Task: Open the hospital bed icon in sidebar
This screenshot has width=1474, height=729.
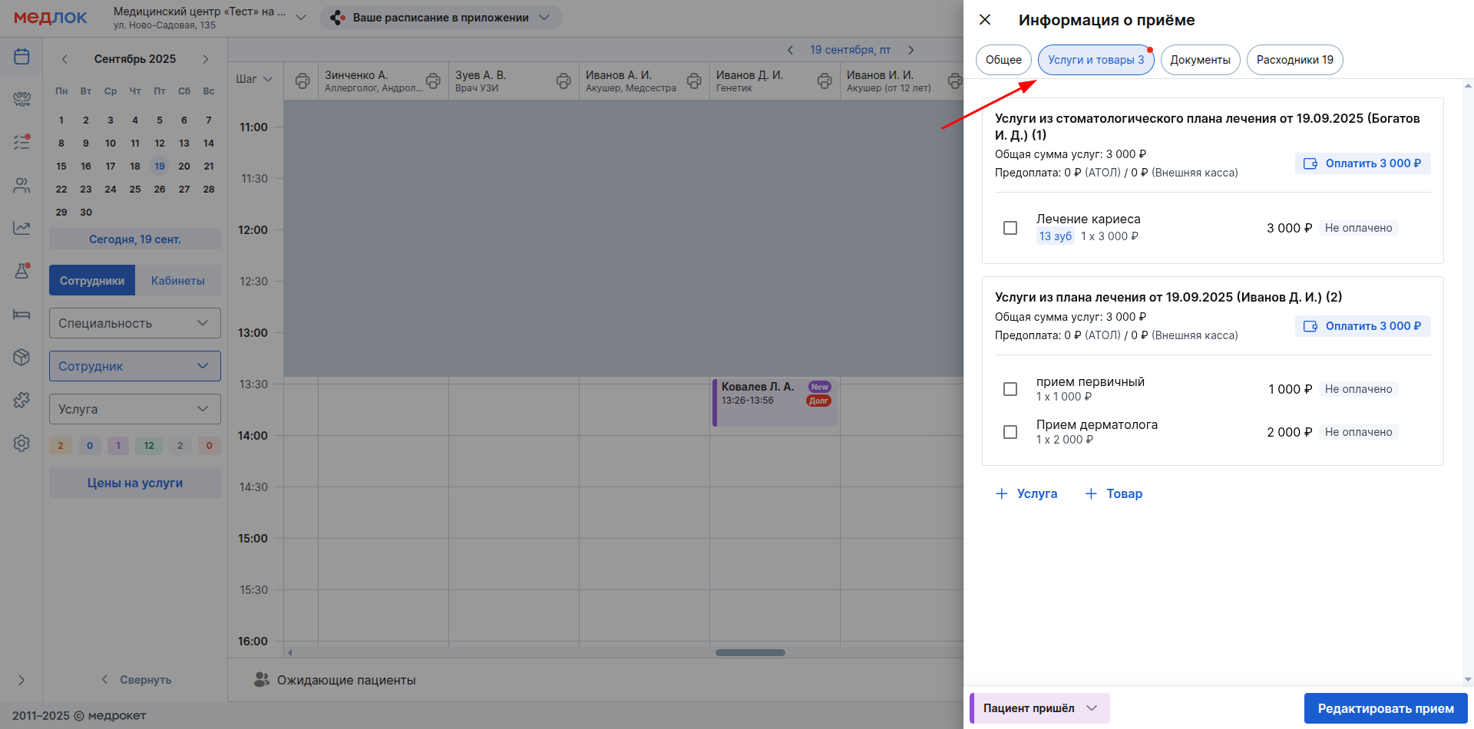Action: [21, 314]
